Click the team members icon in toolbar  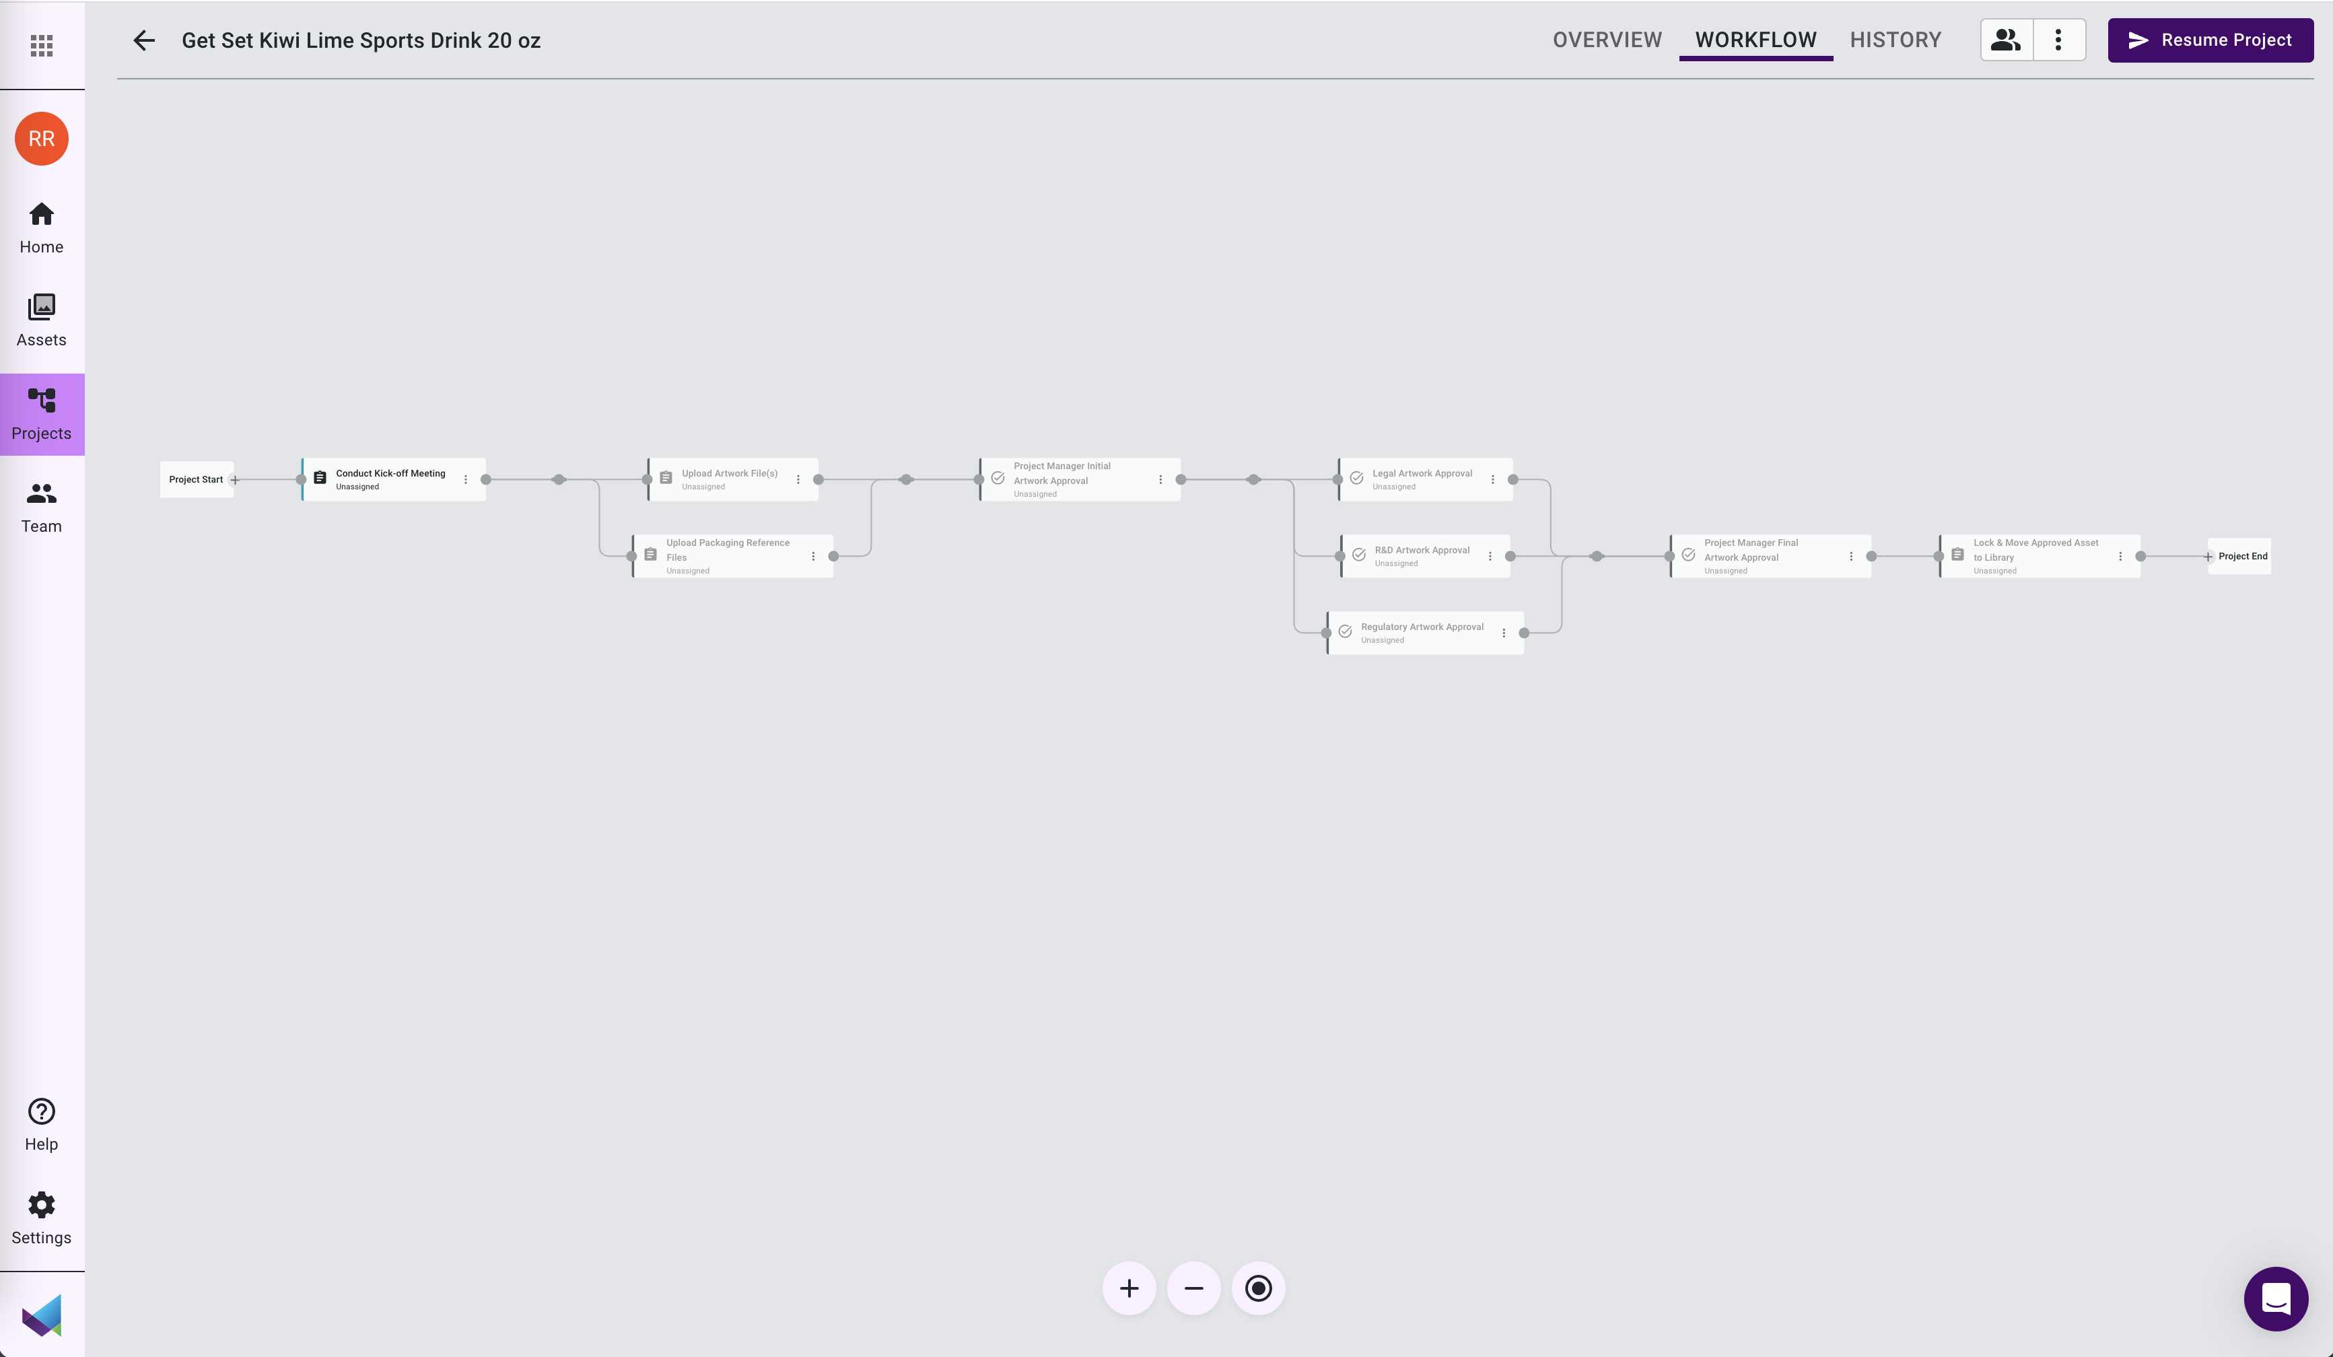[2007, 39]
